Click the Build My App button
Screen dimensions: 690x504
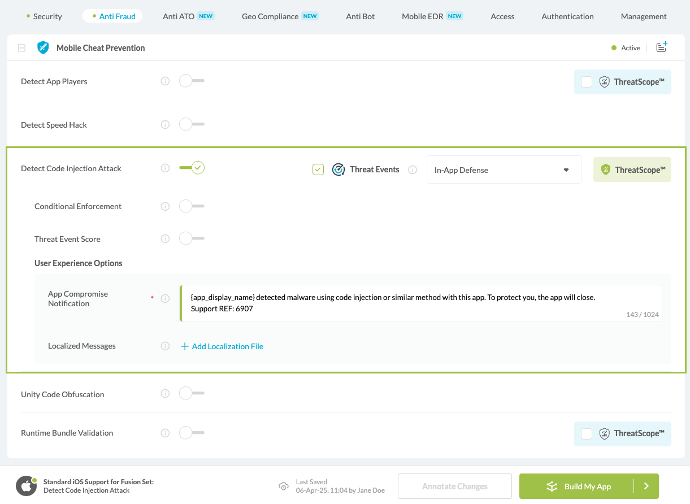(x=589, y=486)
